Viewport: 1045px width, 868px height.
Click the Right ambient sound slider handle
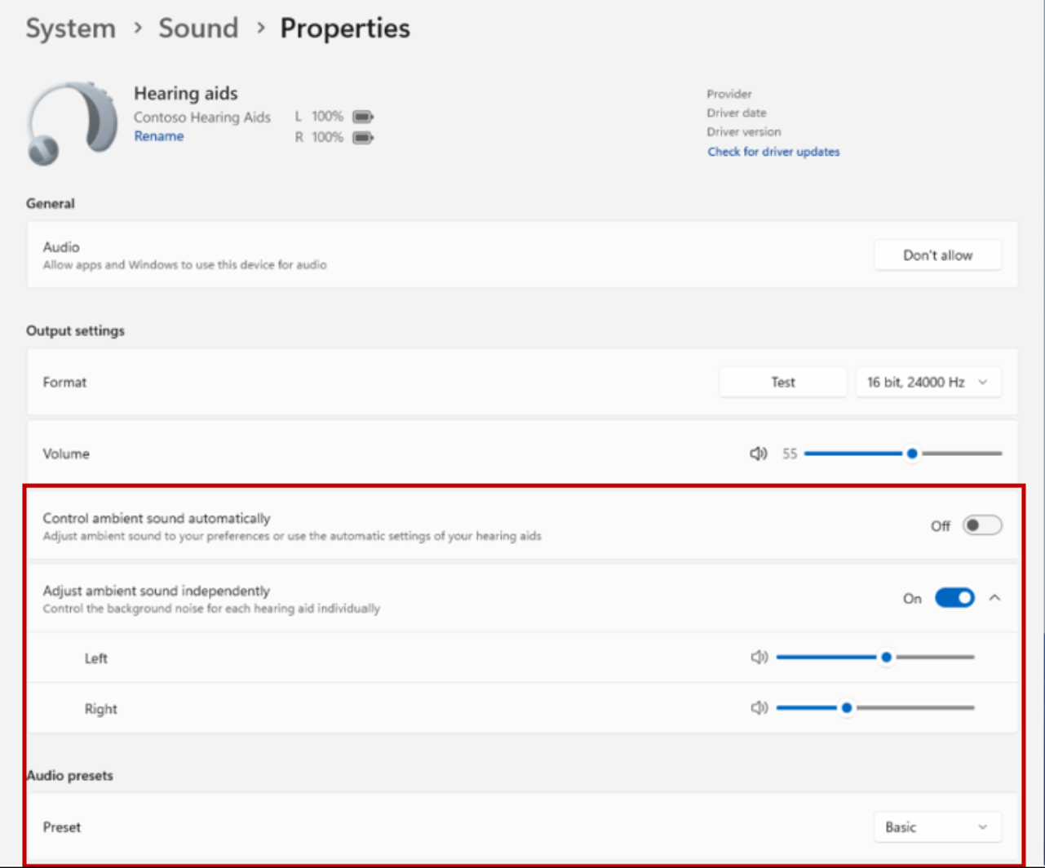pos(847,708)
